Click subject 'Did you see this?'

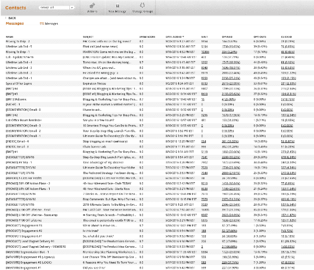[x=94, y=268]
